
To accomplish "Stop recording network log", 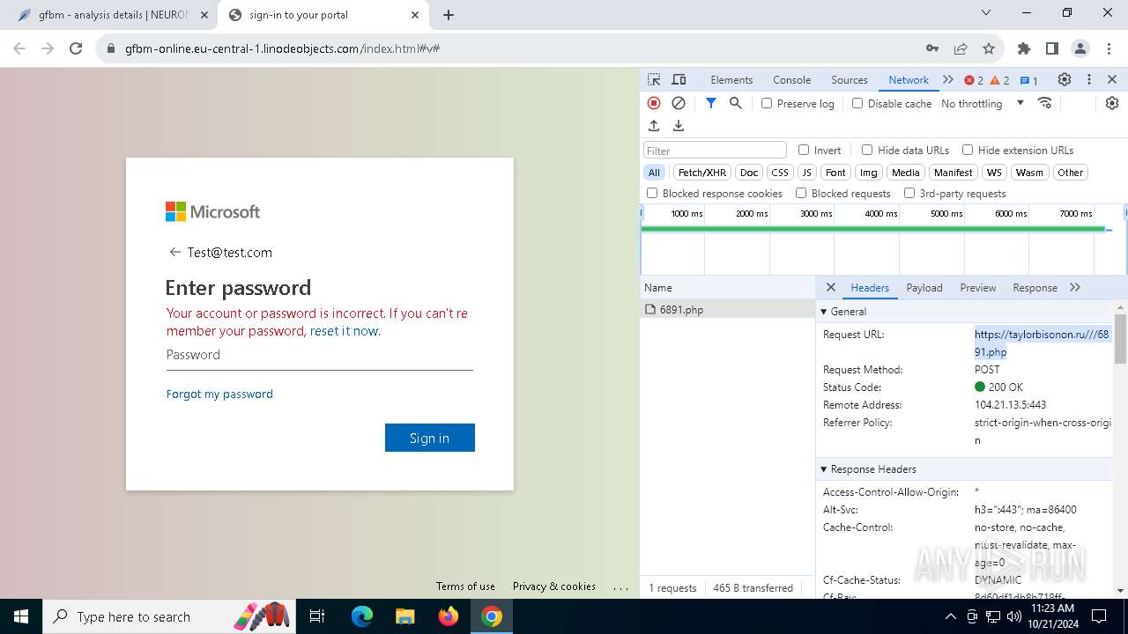I will 654,103.
